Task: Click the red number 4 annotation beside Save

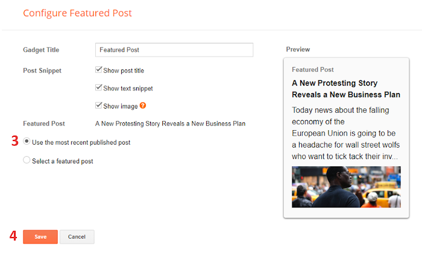Action: (13, 236)
